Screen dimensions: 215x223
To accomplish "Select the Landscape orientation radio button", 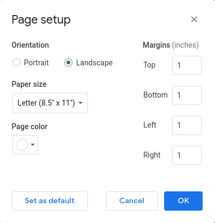I will click(68, 63).
